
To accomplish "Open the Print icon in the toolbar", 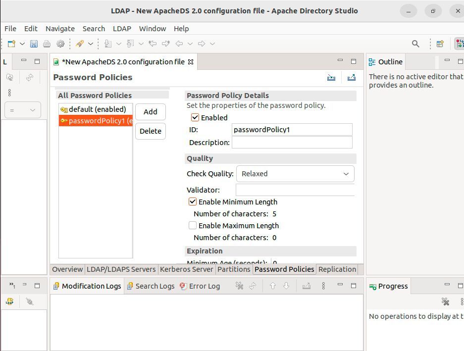I will 47,44.
